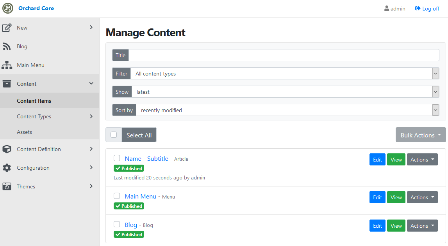Image resolution: width=448 pixels, height=246 pixels.
Task: Click the Main Menu sitemap icon
Action: pos(7,65)
